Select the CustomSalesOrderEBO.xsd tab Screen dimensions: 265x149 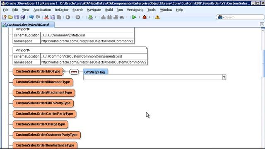28,25
